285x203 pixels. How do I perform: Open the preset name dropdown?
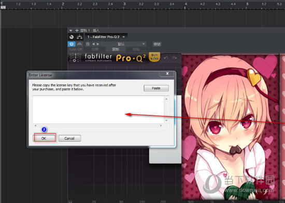[123, 44]
